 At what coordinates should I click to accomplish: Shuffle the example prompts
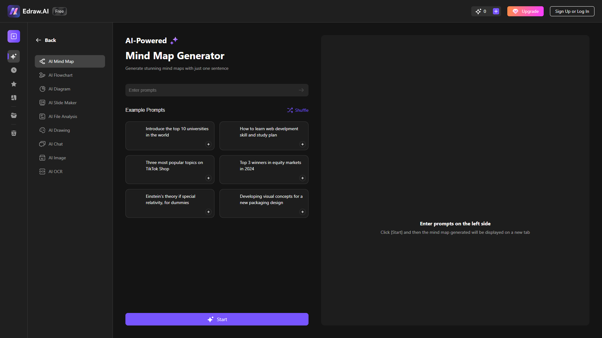(298, 110)
